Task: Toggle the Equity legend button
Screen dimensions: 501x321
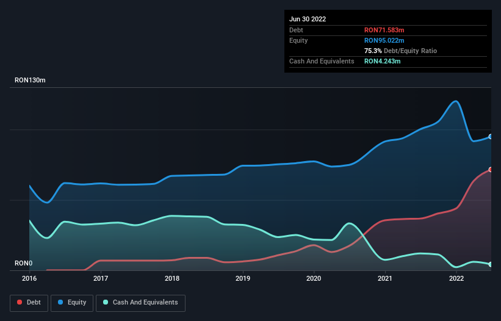Action: 72,303
